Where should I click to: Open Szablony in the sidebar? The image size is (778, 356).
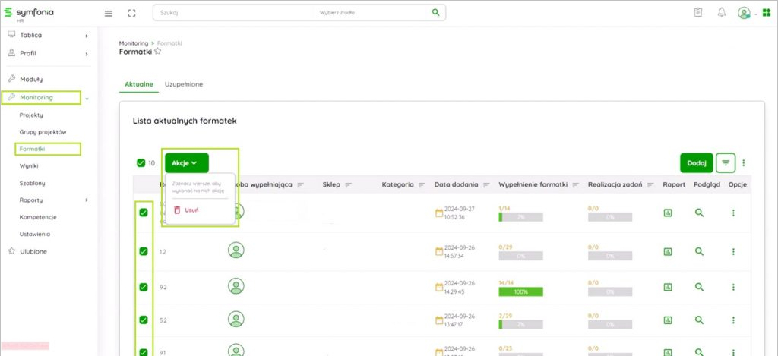[x=32, y=183]
